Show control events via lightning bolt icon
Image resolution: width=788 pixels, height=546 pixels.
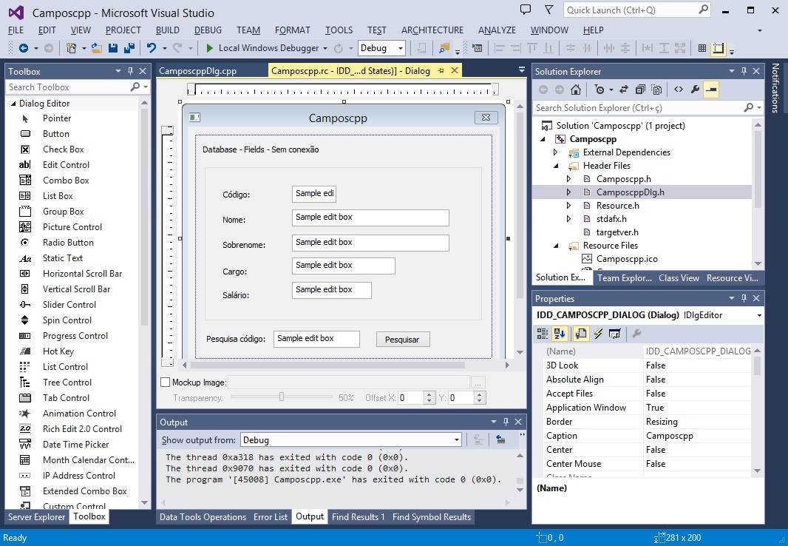tap(598, 334)
